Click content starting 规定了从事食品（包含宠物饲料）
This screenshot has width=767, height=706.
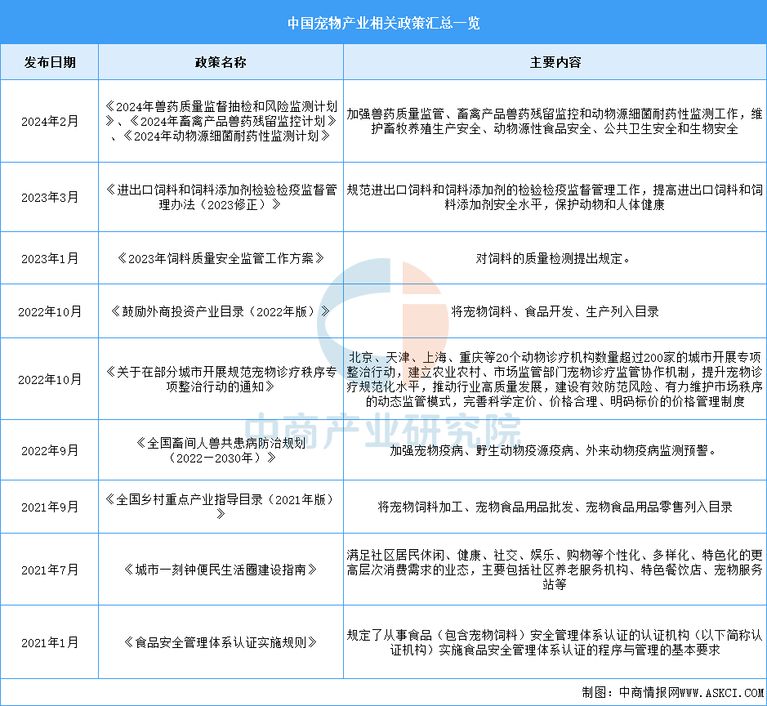(555, 642)
